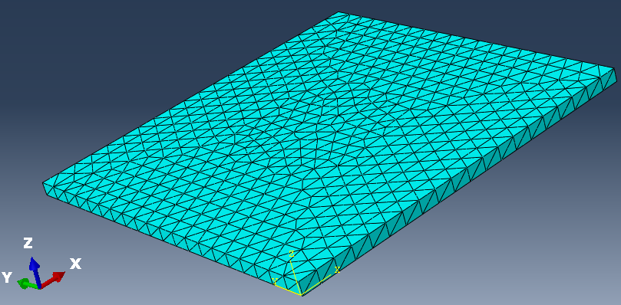Image resolution: width=621 pixels, height=305 pixels.
Task: Select the yellow datum origin at plate corner
Action: [301, 295]
